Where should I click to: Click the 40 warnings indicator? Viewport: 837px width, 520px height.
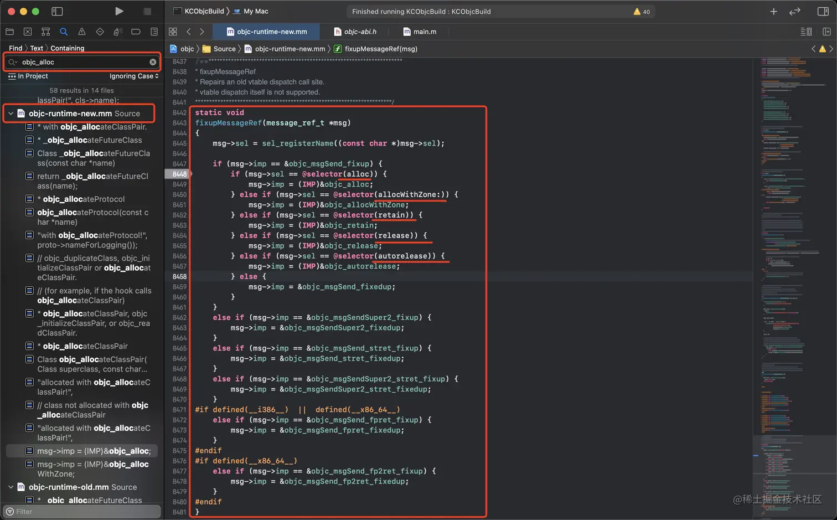(642, 12)
